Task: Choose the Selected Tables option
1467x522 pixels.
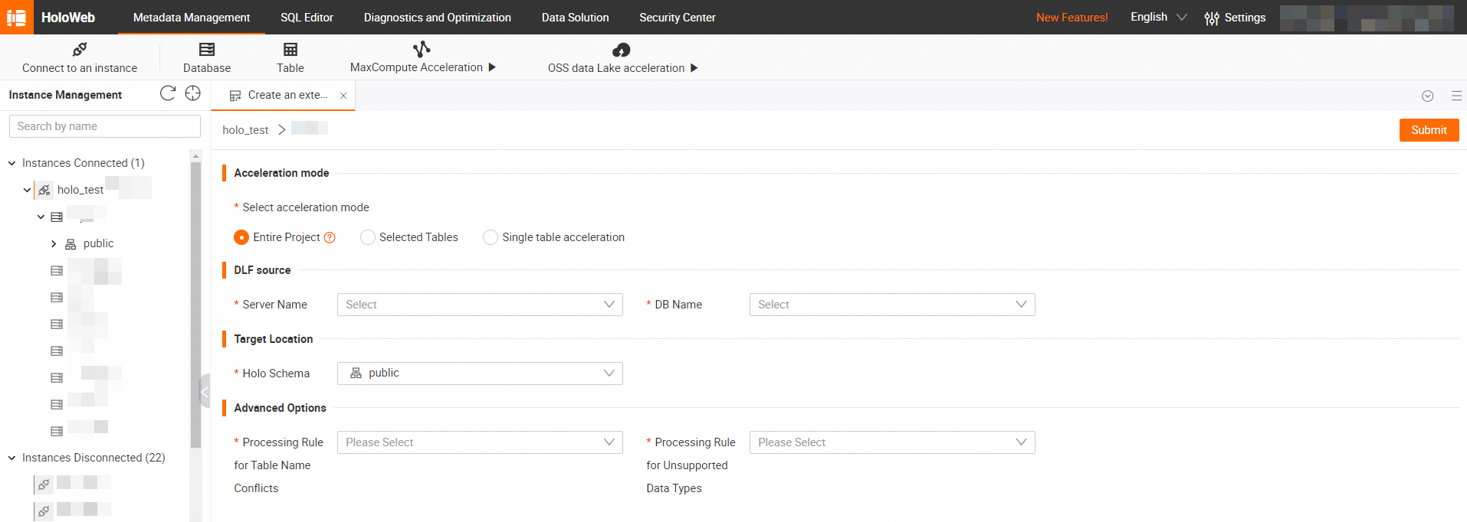Action: [x=368, y=237]
